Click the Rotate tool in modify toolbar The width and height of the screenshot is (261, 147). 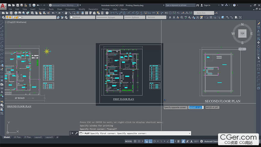(x=259, y=46)
